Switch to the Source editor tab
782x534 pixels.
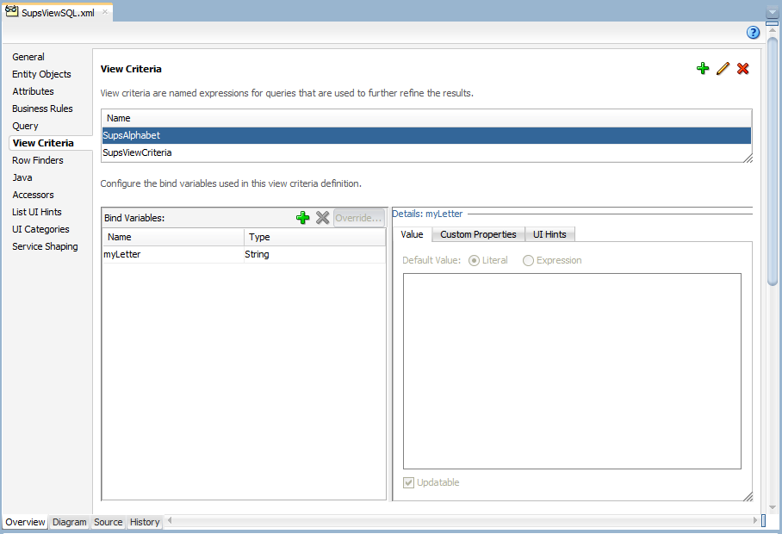[108, 522]
